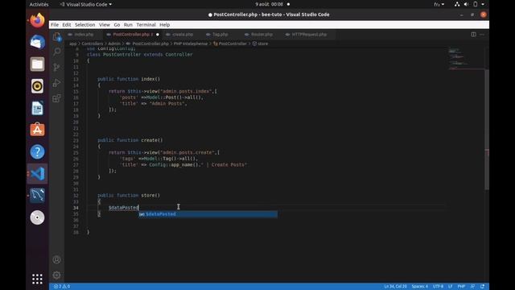The height and width of the screenshot is (290, 515).
Task: Open the Accounts menu icon
Action: (56, 259)
